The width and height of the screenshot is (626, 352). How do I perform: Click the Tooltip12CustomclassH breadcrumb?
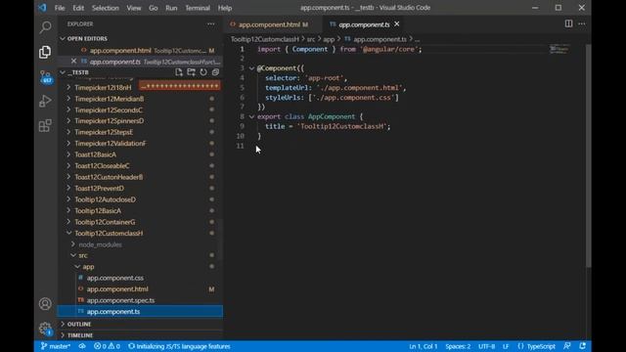click(x=265, y=39)
